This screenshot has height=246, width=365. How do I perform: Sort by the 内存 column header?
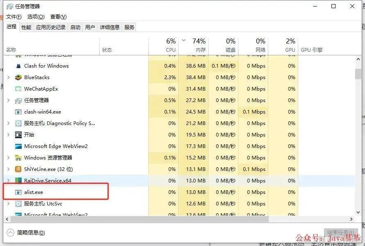[193, 46]
